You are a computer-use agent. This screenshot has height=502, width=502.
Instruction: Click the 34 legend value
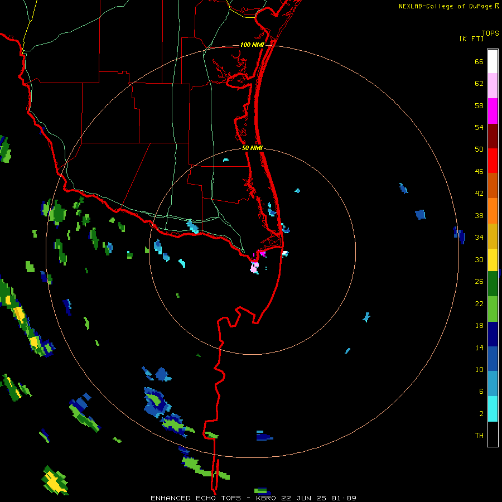coord(479,237)
